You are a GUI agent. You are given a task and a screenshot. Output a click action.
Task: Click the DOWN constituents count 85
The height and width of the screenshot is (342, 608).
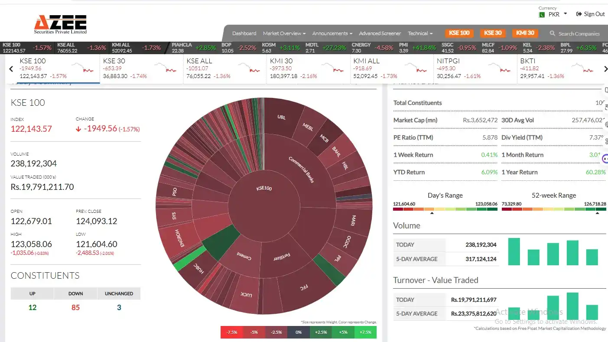76,307
